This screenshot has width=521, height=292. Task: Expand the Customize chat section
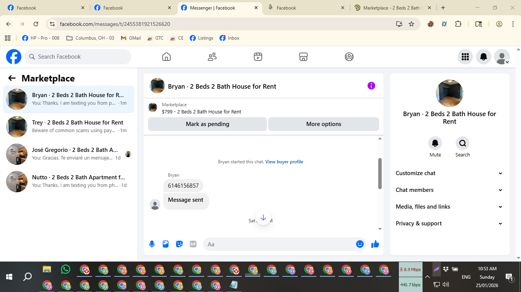coord(450,173)
